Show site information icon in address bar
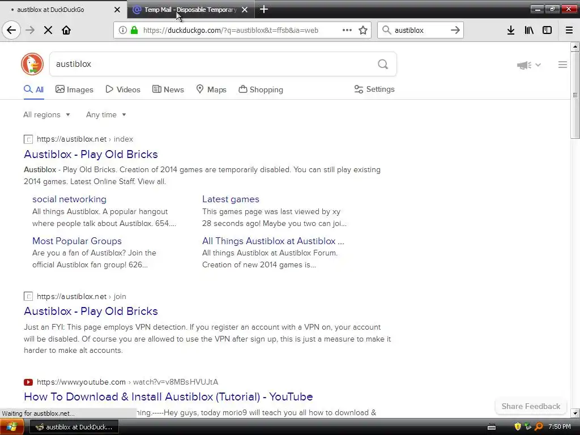The width and height of the screenshot is (580, 435). tap(123, 30)
